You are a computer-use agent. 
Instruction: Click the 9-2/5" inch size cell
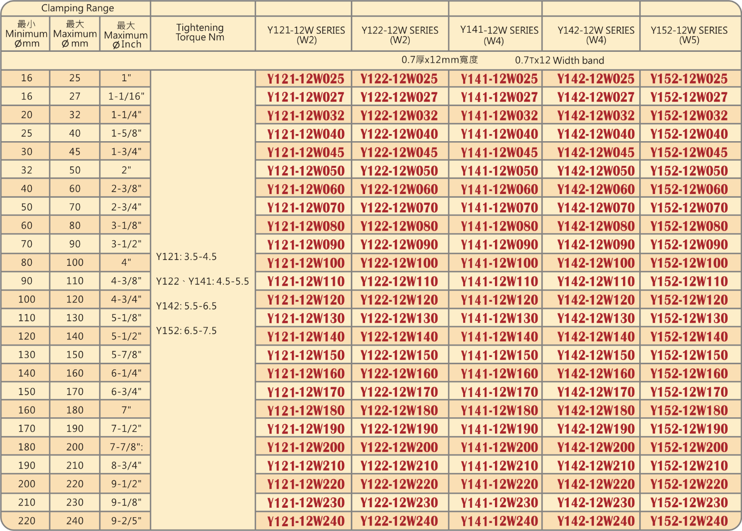point(126,521)
